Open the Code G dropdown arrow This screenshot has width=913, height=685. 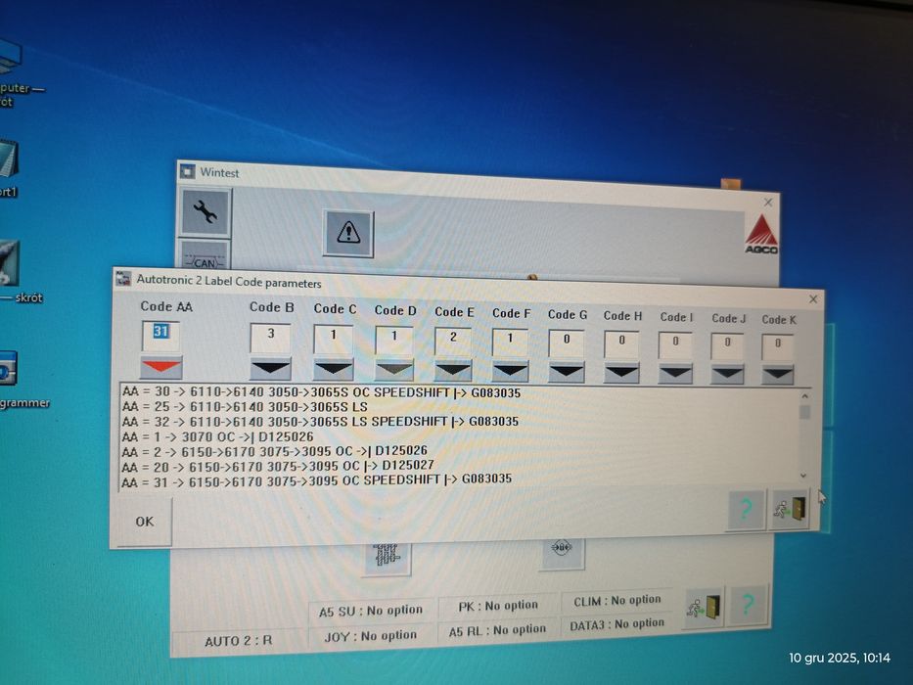click(x=567, y=372)
